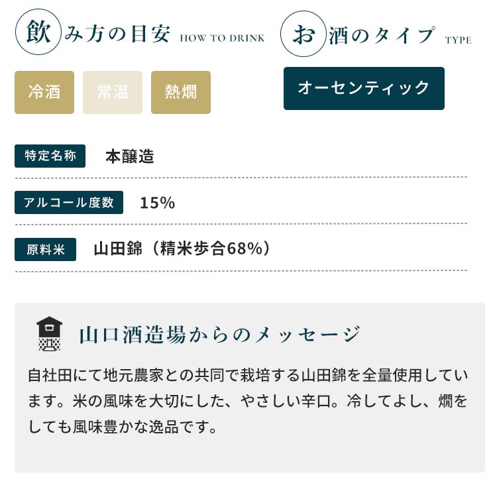The height and width of the screenshot is (497, 497).
Task: Click the 酒のタイプ heading text
Action: (382, 35)
